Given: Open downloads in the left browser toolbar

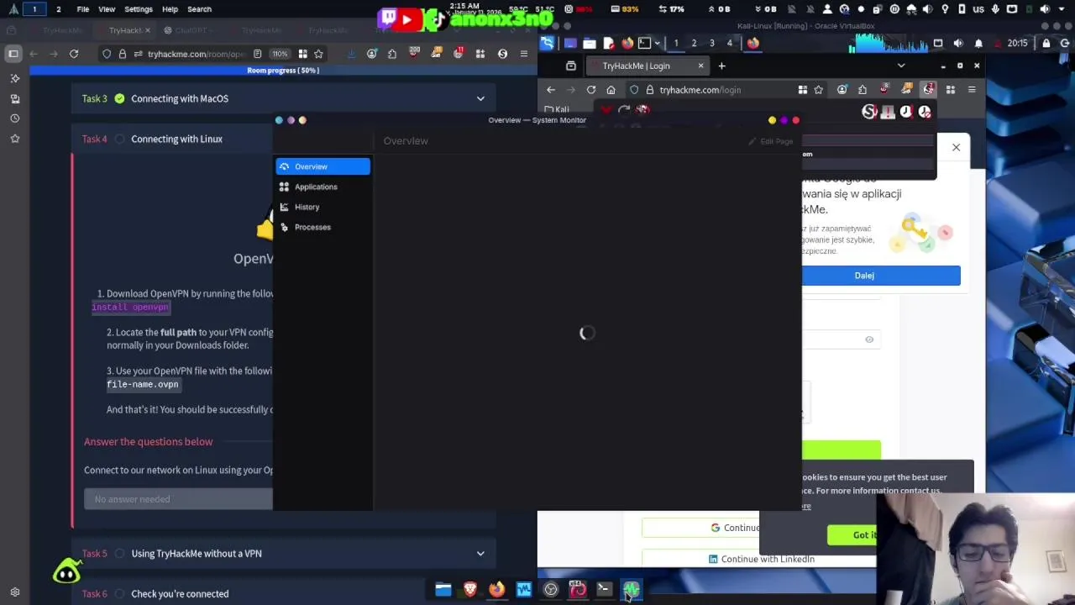Looking at the screenshot, I should click(x=351, y=54).
